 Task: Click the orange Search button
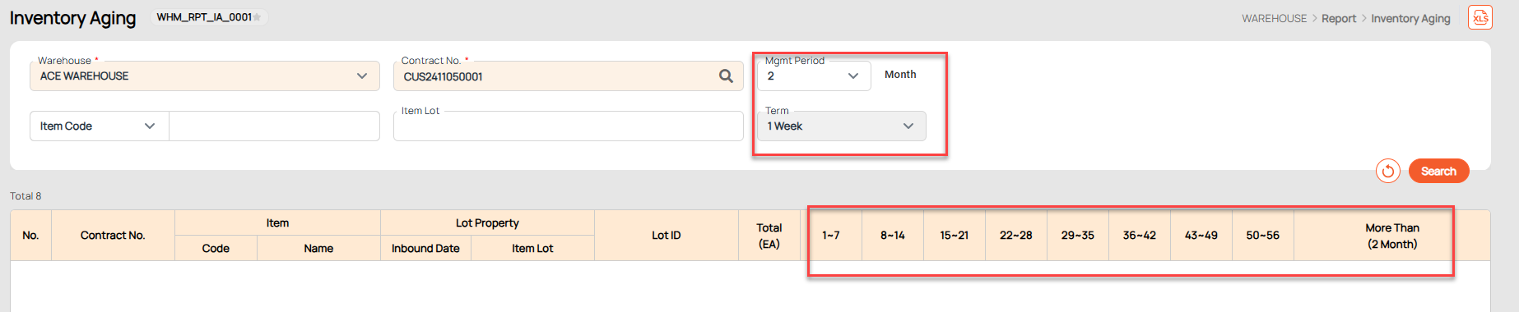pos(1438,171)
